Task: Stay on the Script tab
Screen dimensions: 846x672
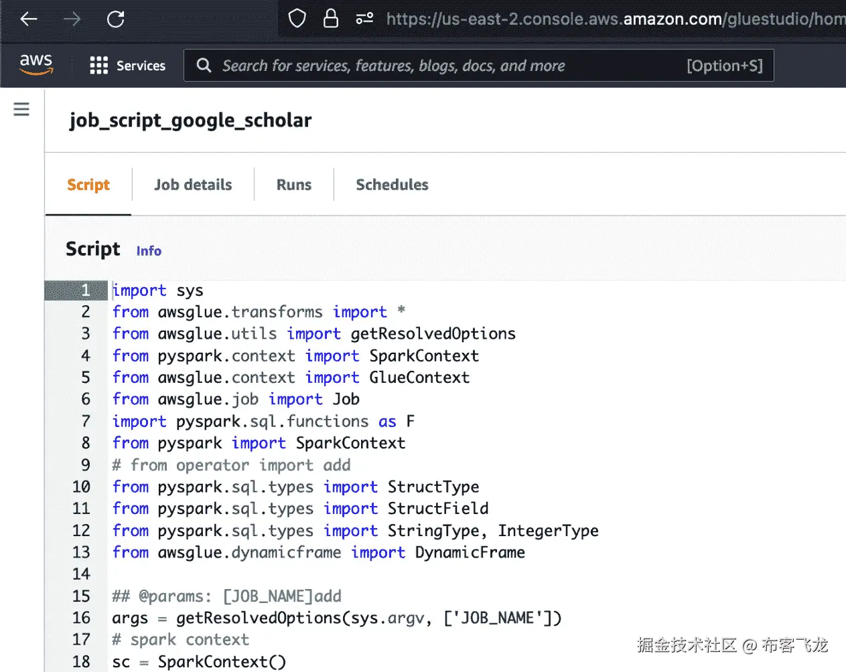Action: [x=88, y=185]
